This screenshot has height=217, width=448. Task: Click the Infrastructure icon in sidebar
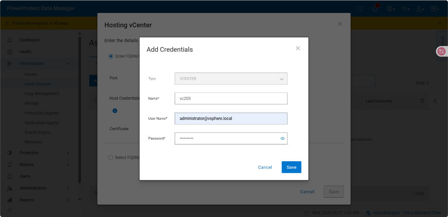(x=10, y=64)
